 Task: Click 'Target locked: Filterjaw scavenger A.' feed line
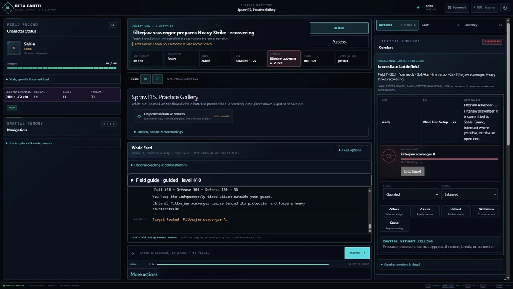coord(190,220)
